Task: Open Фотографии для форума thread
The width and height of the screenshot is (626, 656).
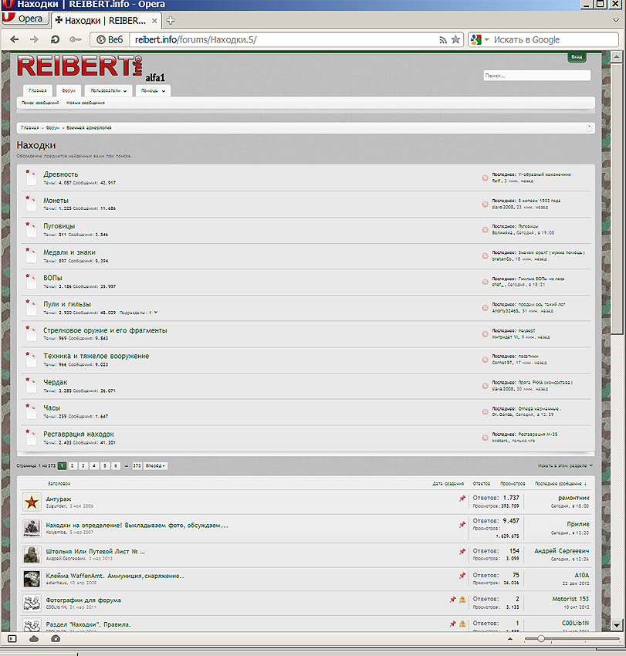Action: click(83, 600)
